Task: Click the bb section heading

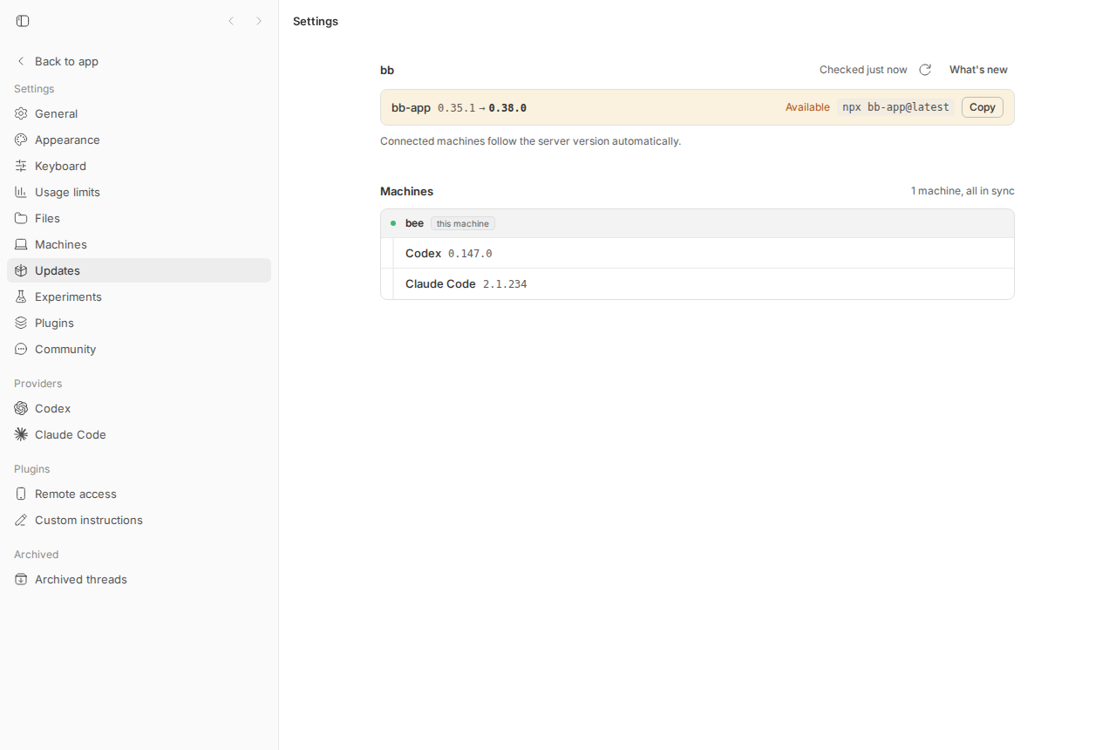Action: click(387, 70)
